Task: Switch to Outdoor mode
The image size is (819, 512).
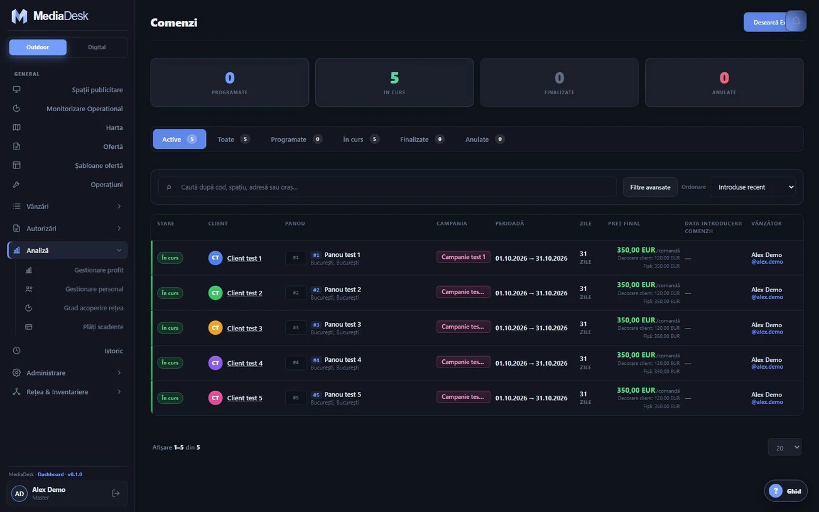Action: (x=38, y=47)
